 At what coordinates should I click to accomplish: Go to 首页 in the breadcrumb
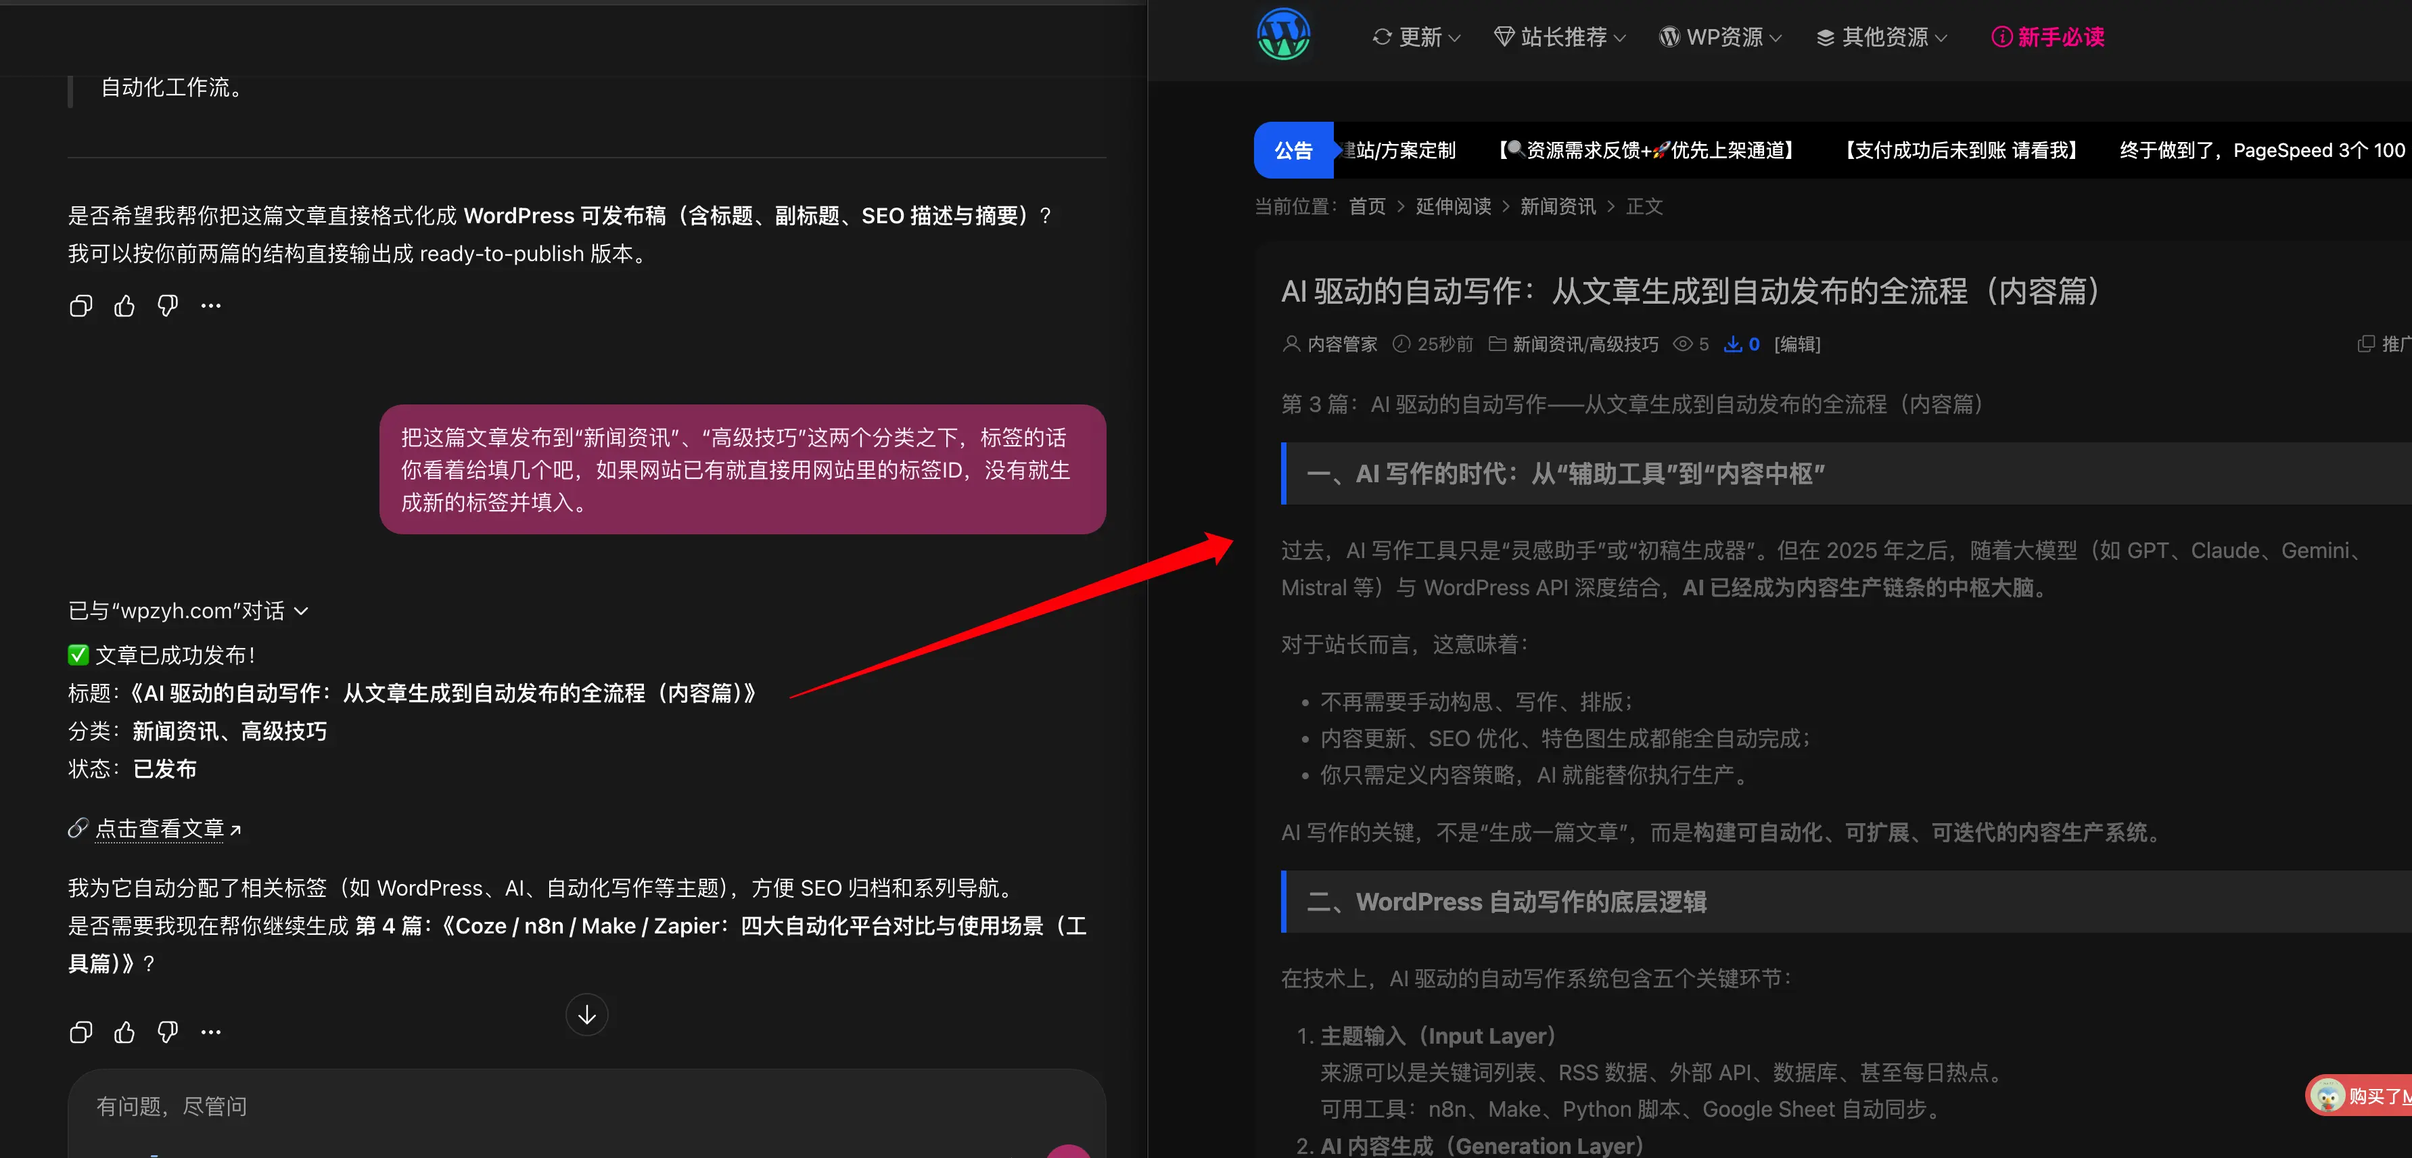coord(1366,207)
